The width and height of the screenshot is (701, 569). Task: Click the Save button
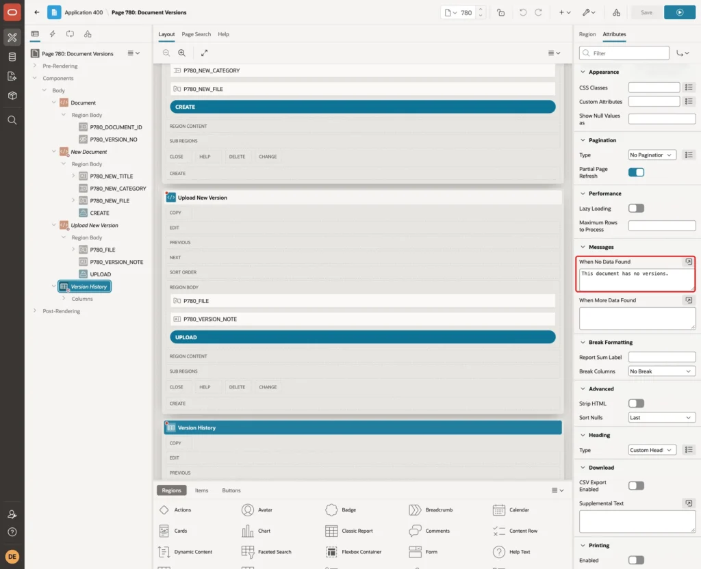[x=646, y=12]
